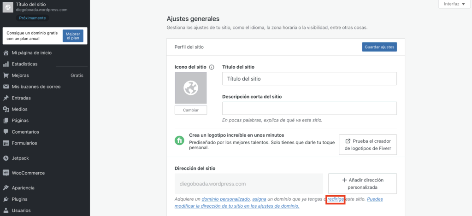The width and height of the screenshot is (472, 216).
Task: Click the Plugins plug icon
Action: (6, 199)
